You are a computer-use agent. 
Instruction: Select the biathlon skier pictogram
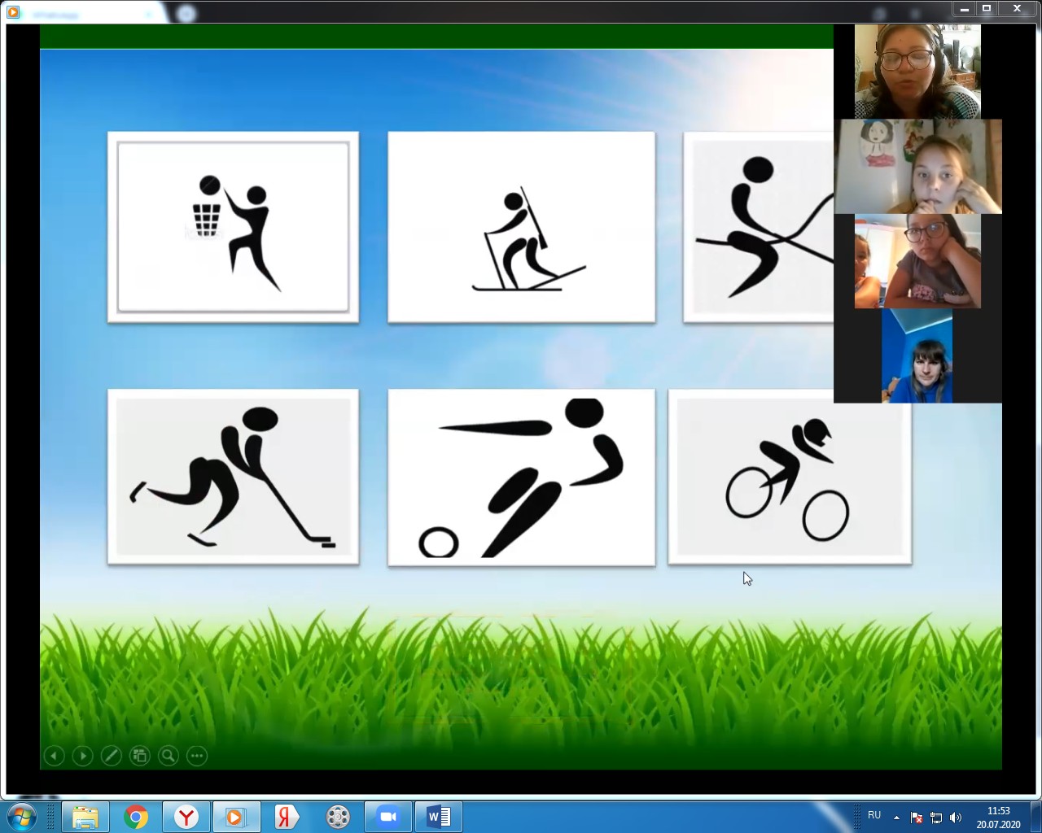[521, 227]
